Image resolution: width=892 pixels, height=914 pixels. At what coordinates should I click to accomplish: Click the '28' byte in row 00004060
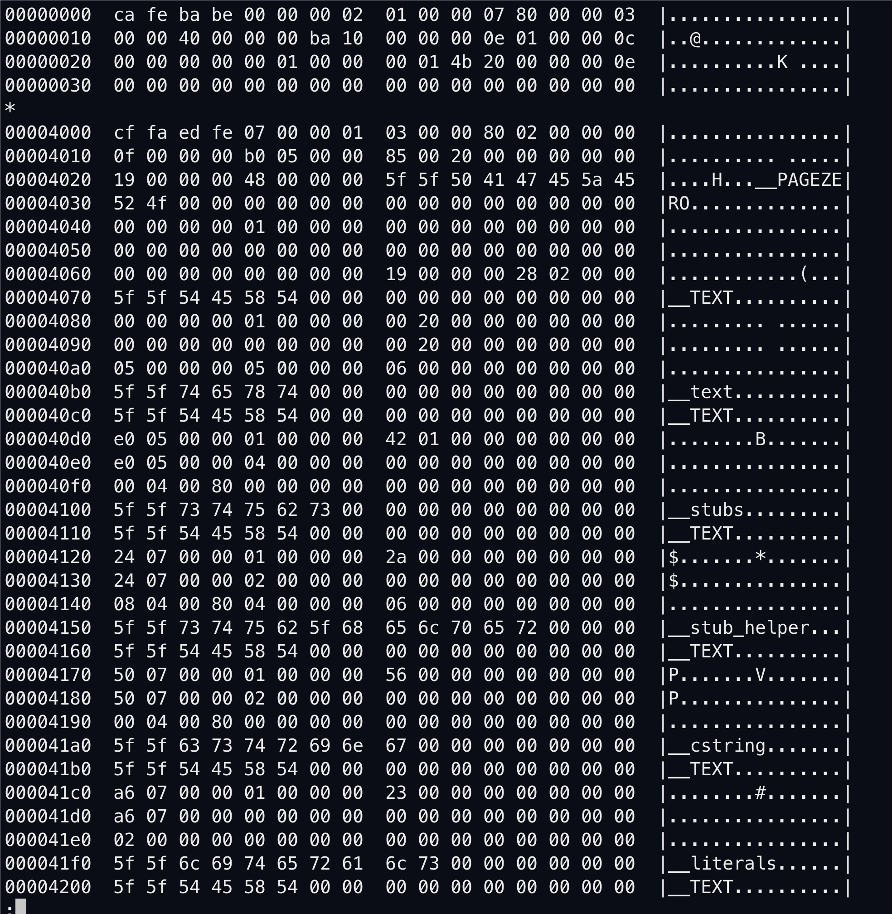click(x=527, y=274)
